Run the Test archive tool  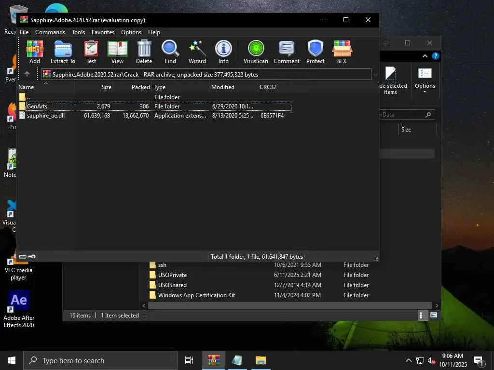click(91, 52)
